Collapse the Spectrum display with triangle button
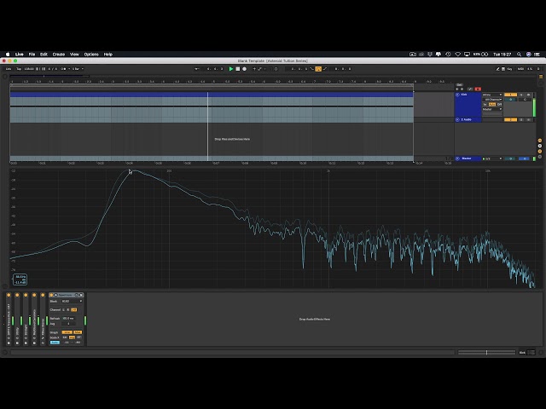The height and width of the screenshot is (409, 546). click(55, 295)
